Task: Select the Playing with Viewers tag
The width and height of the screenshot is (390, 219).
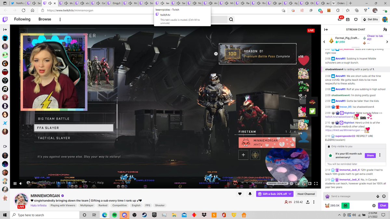Action: [63, 205]
